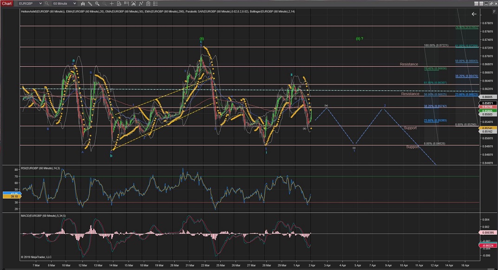Image resolution: width=498 pixels, height=270 pixels.
Task: Activate the zoom in magnifier tool
Action: (97, 4)
